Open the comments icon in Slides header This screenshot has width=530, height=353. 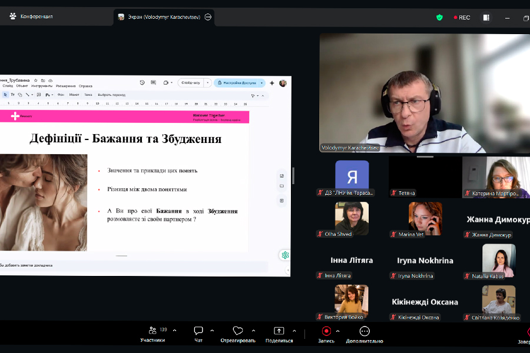point(154,82)
